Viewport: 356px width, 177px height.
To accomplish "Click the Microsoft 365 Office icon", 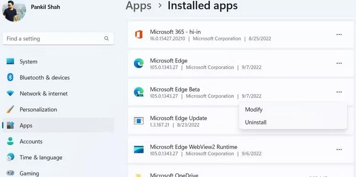I will pos(138,34).
